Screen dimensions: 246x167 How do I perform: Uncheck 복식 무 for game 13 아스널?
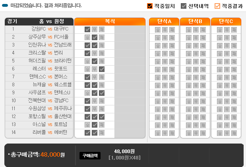[95, 124]
